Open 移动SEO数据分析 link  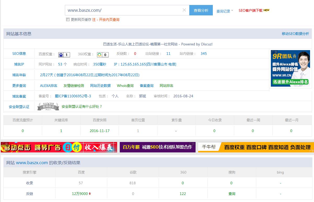[295, 34]
